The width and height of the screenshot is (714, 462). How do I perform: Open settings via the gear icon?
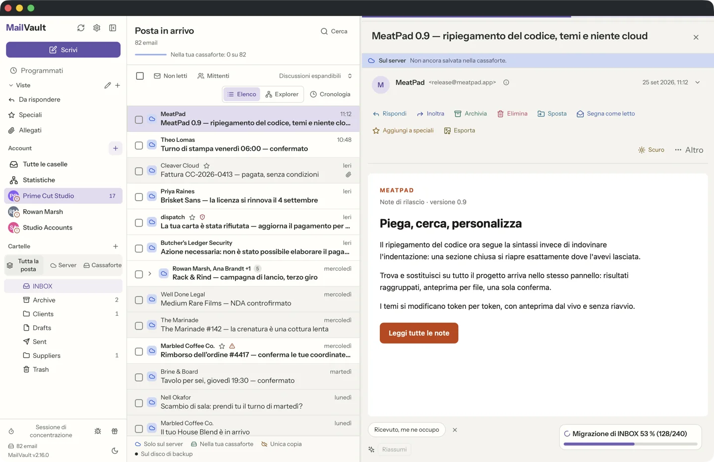pyautogui.click(x=97, y=28)
